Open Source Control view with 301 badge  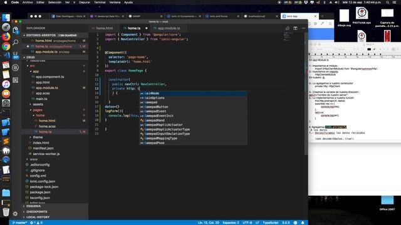click(x=15, y=55)
